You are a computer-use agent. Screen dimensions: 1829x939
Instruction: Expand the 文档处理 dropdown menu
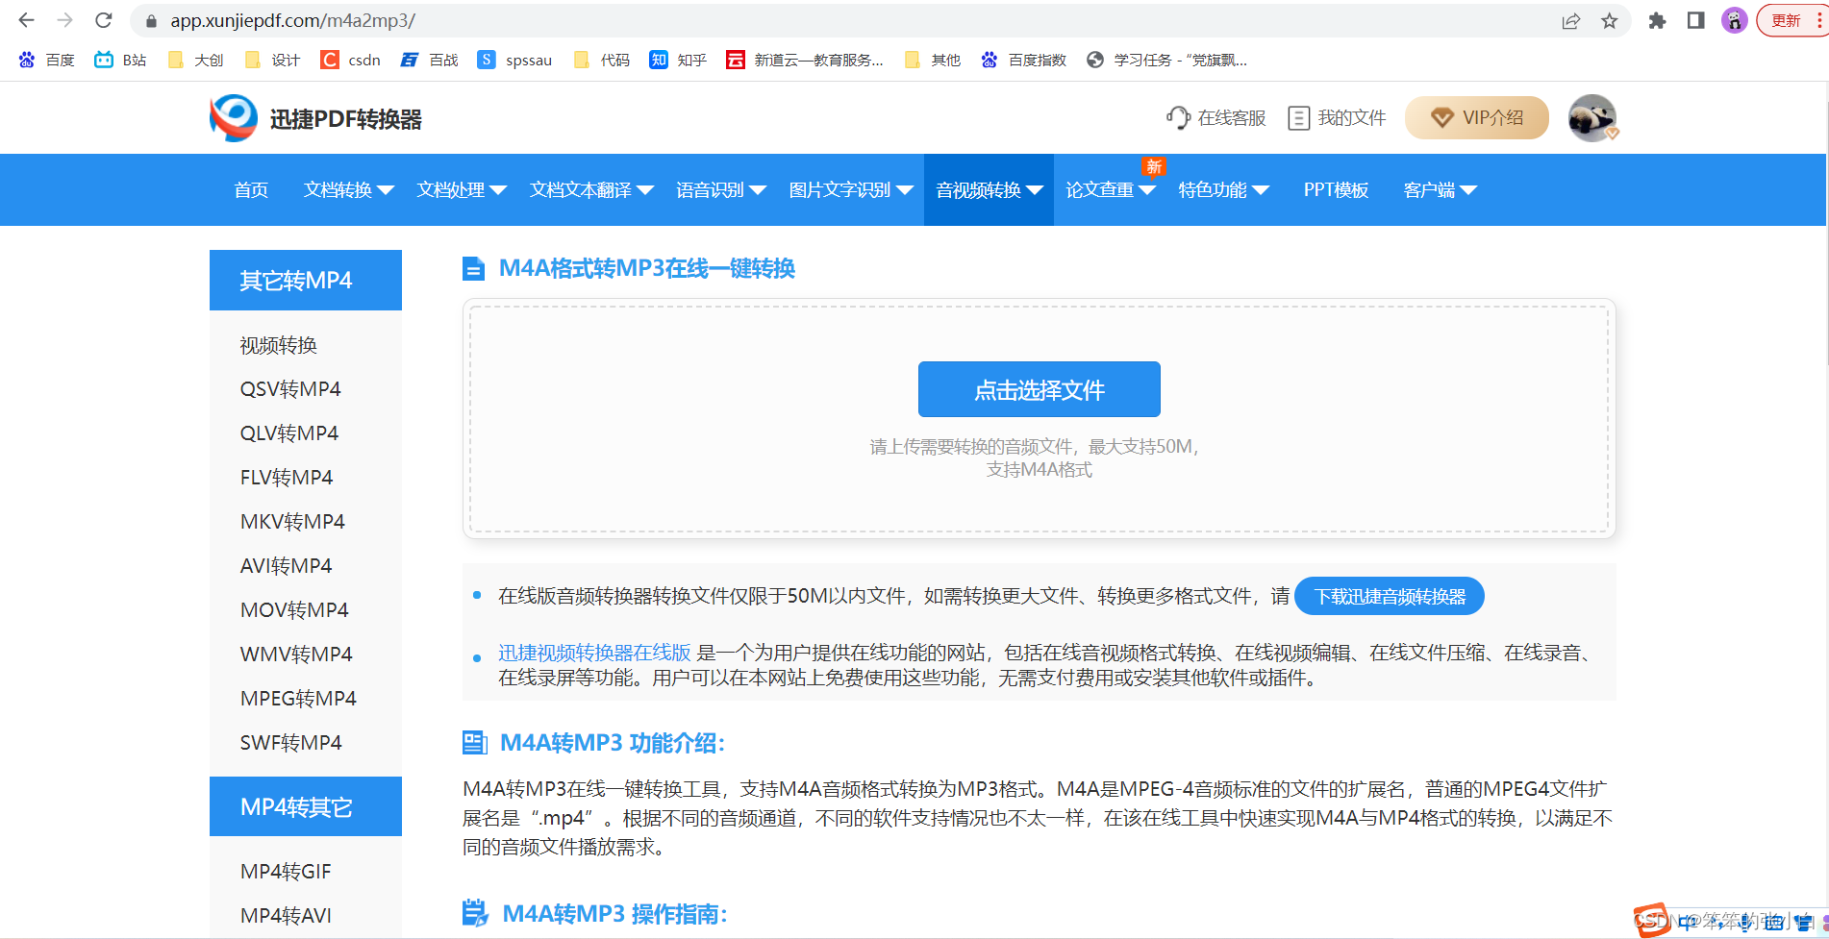click(x=462, y=190)
